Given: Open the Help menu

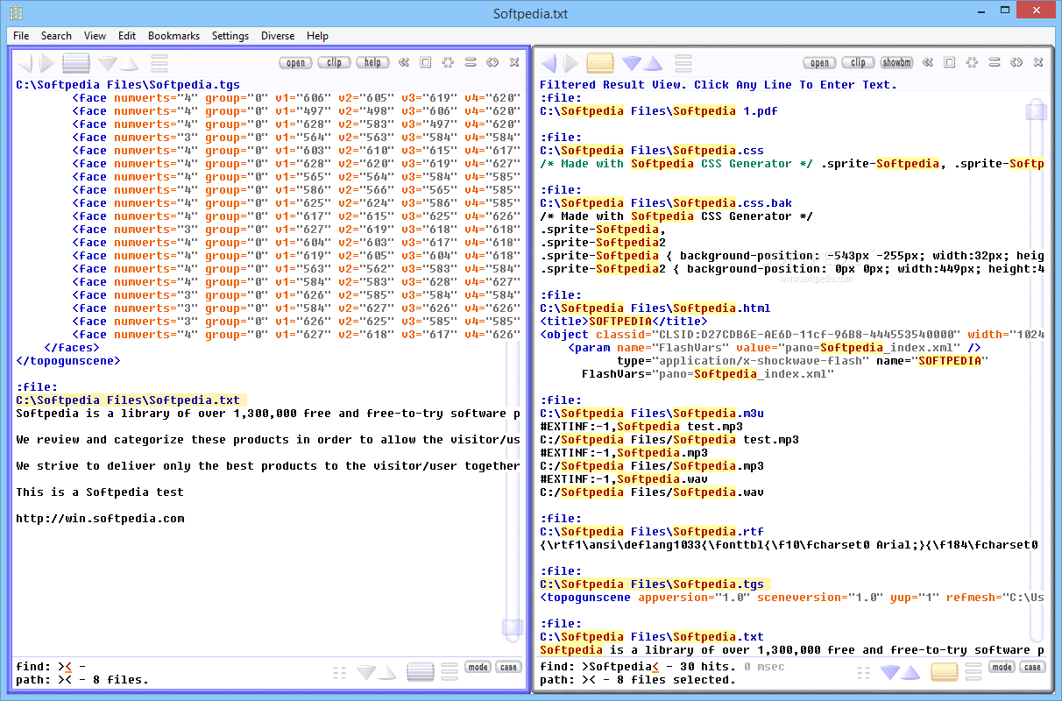Looking at the screenshot, I should [318, 36].
